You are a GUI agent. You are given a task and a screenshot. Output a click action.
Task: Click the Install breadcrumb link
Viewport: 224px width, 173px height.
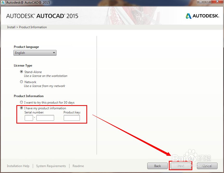[x=11, y=27]
